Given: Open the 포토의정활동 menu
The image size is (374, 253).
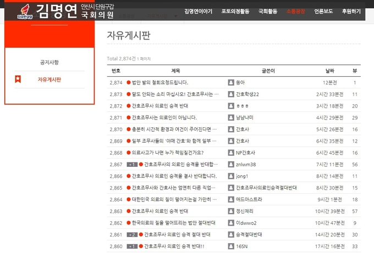Looking at the screenshot, I should (235, 11).
